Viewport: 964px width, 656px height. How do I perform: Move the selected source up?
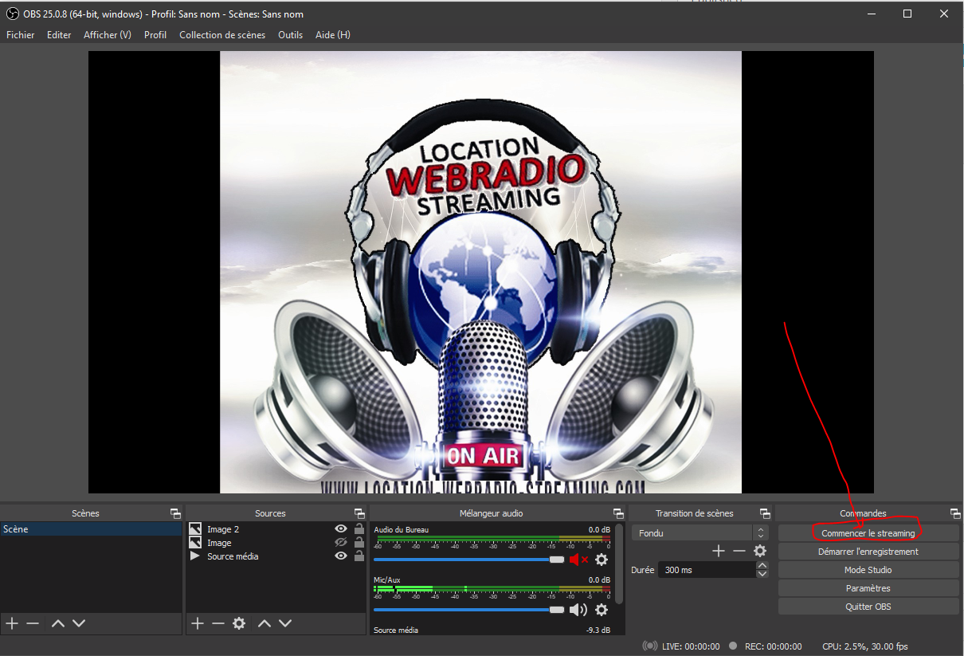tap(265, 623)
